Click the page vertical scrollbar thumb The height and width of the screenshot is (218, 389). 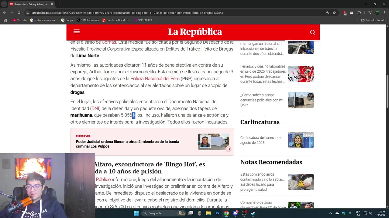(387, 91)
